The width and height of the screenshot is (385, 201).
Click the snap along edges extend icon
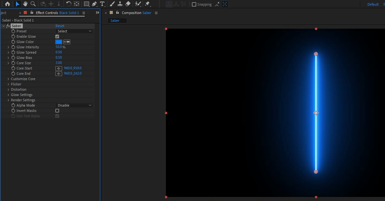pos(217,4)
